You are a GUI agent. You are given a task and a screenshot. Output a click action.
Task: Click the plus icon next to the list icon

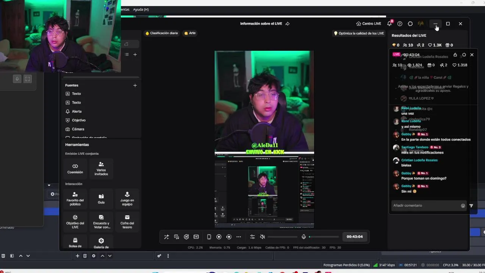[135, 55]
